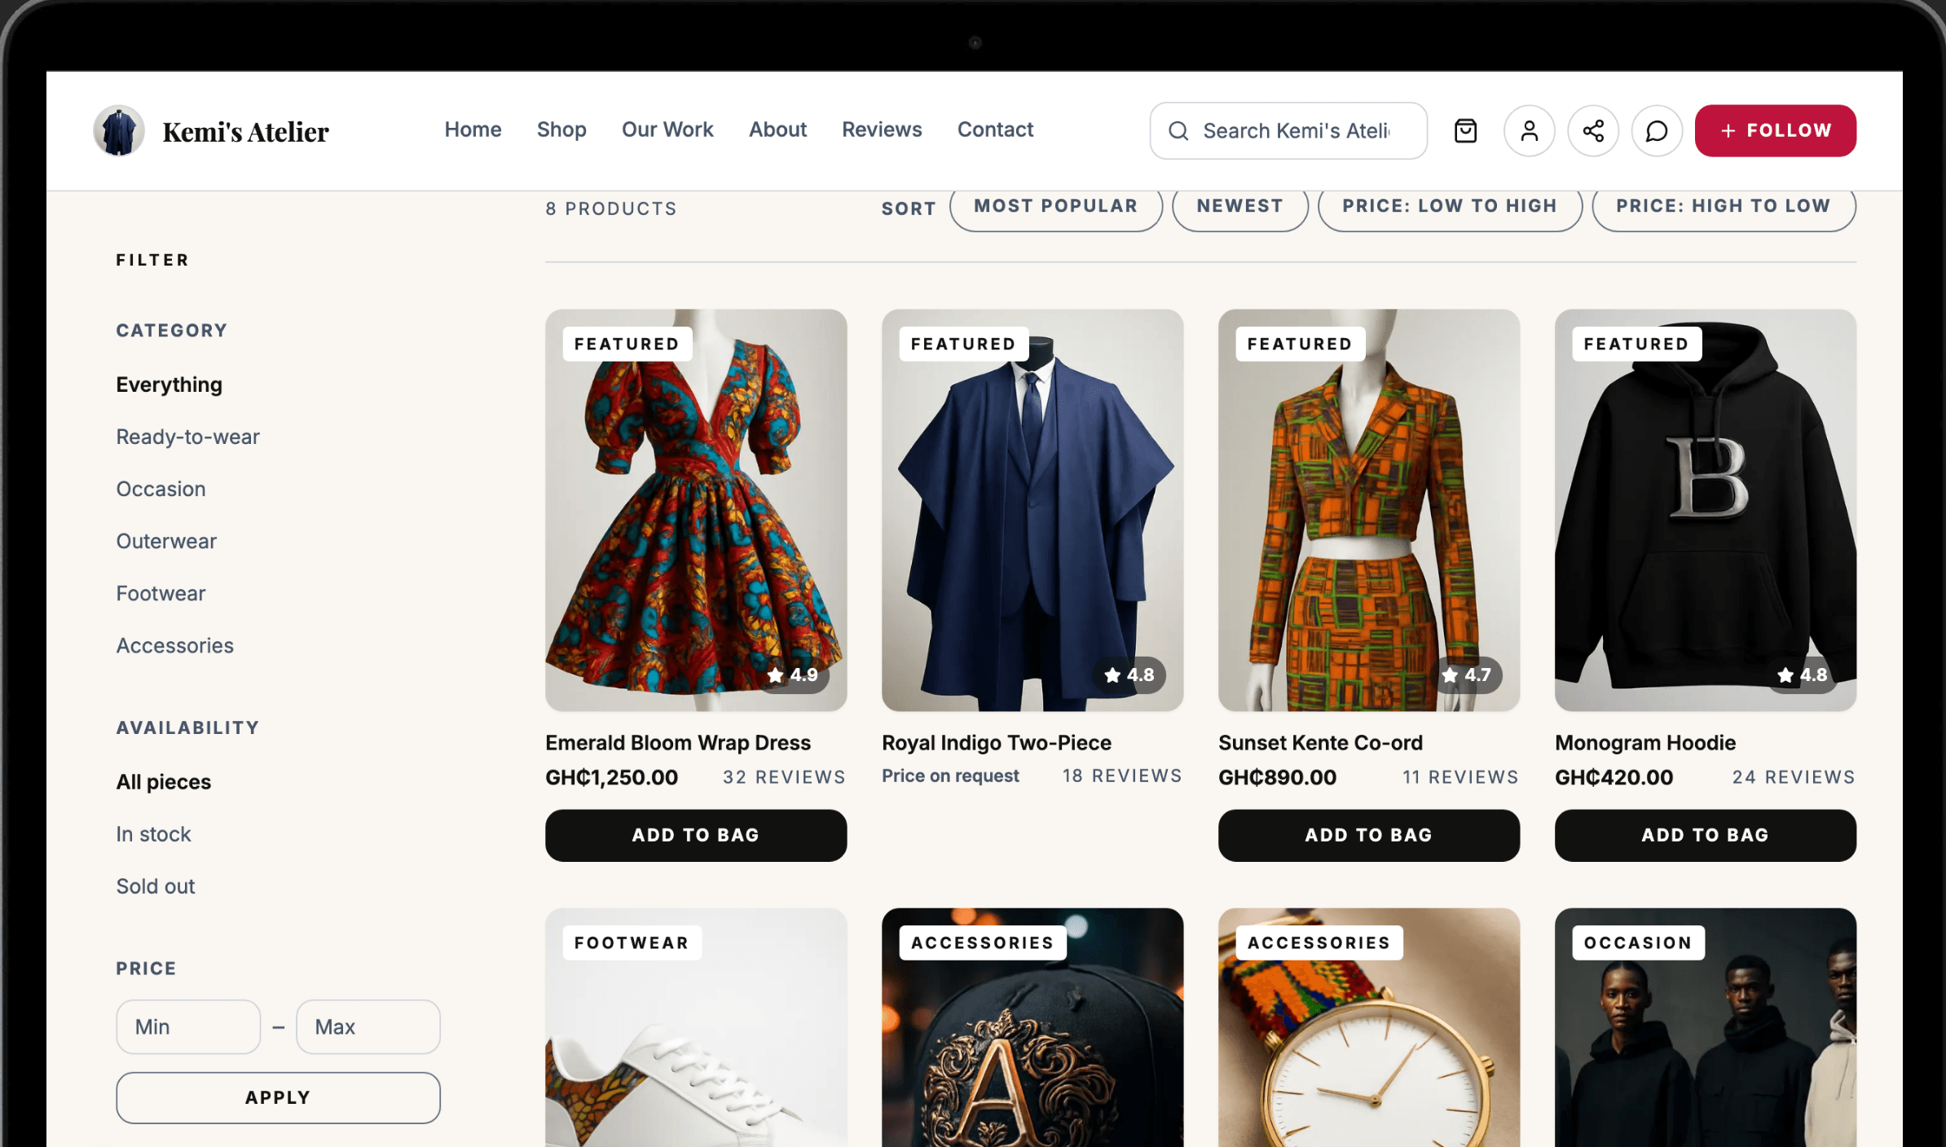Click the 8 Products count label
The width and height of the screenshot is (1946, 1147).
pos(611,209)
